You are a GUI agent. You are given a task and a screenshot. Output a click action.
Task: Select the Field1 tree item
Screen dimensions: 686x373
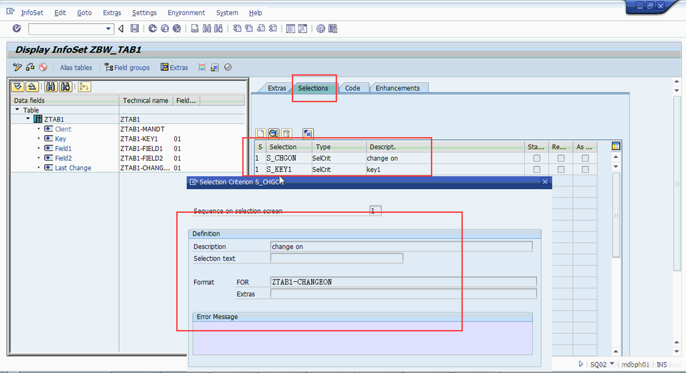tap(63, 149)
